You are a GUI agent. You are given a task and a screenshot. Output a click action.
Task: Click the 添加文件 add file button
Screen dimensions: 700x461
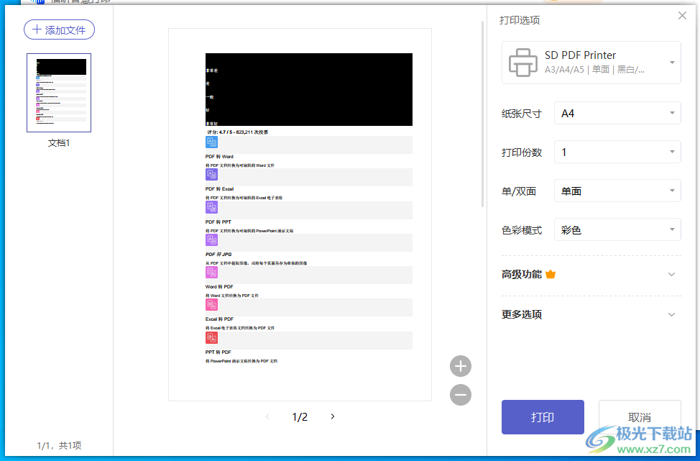point(59,30)
